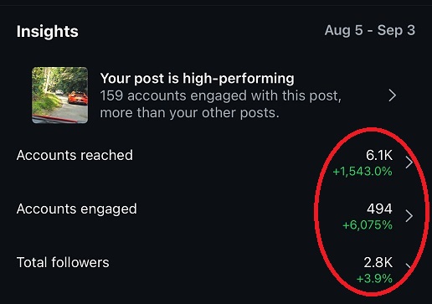Select the Accounts reached row label
The height and width of the screenshot is (304, 432).
[75, 155]
